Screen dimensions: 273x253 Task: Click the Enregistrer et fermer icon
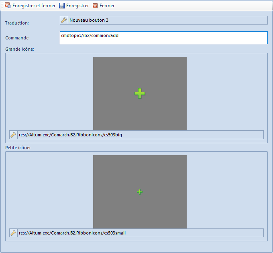pyautogui.click(x=8, y=5)
